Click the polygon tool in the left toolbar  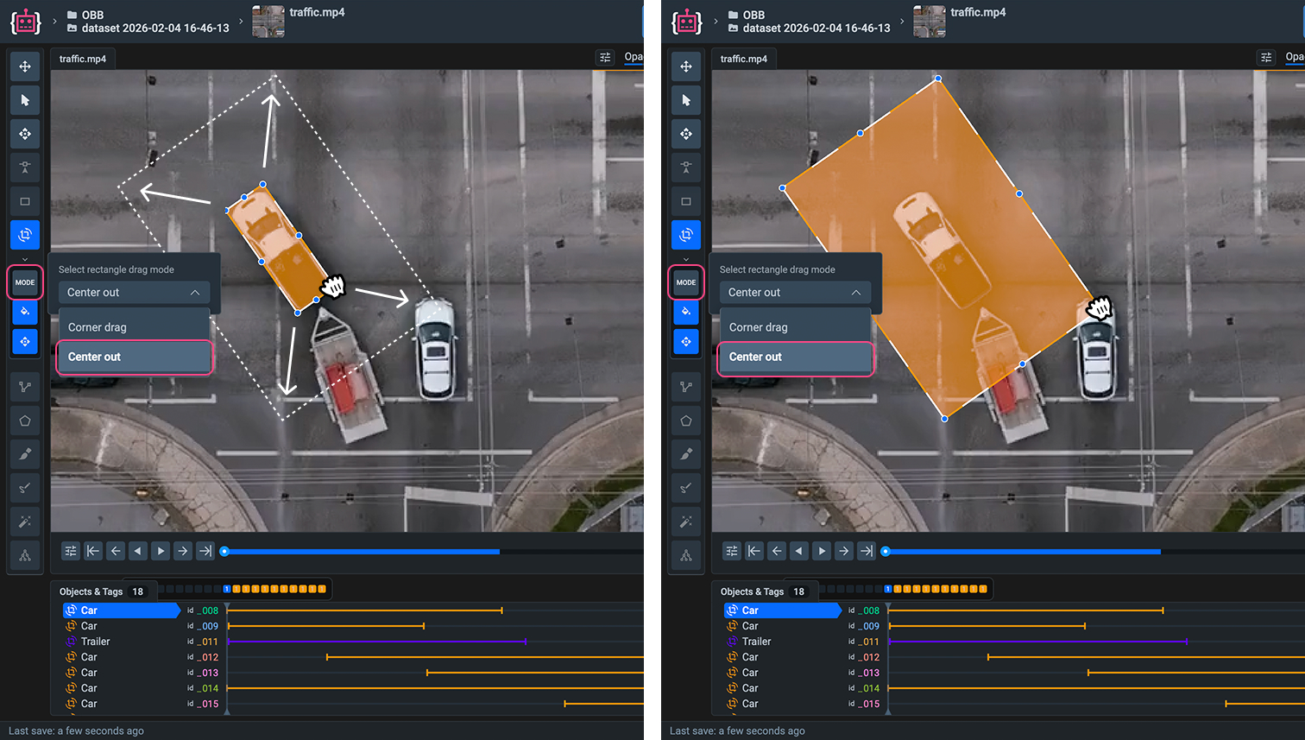(25, 421)
